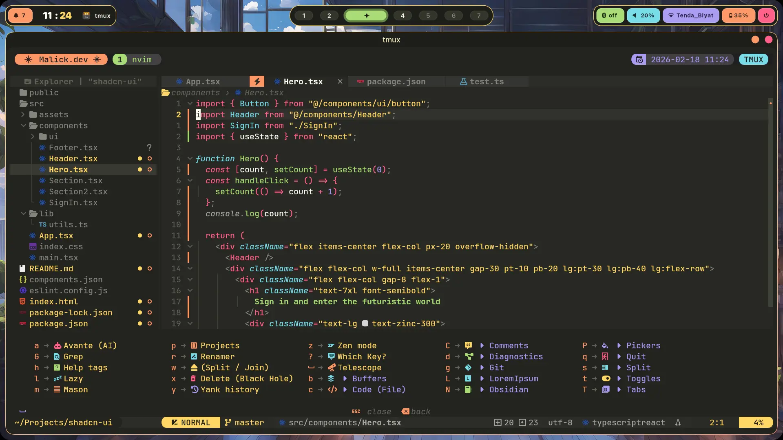The height and width of the screenshot is (440, 783).
Task: Close the Hero.tsx buffer tab
Action: click(340, 81)
